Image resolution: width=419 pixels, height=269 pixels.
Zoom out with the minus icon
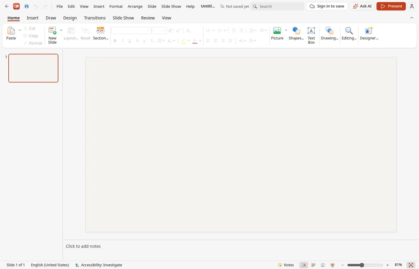pyautogui.click(x=343, y=265)
